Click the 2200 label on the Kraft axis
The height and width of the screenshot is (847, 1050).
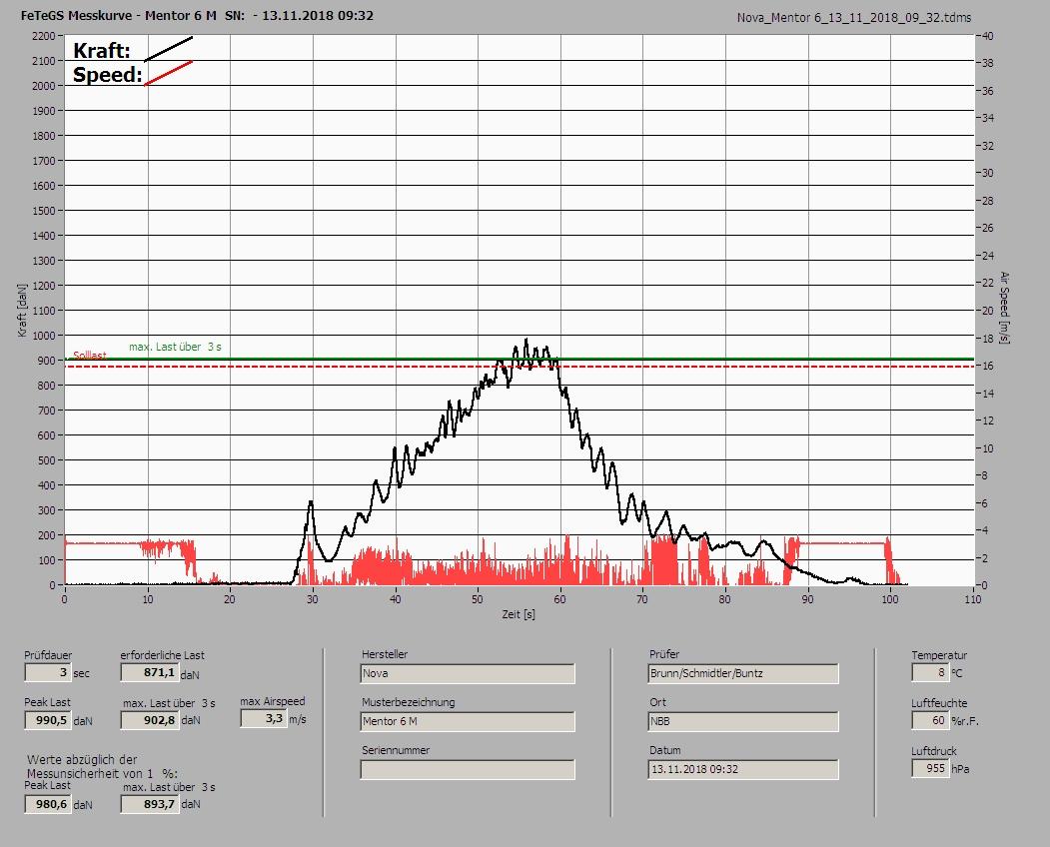pos(44,36)
